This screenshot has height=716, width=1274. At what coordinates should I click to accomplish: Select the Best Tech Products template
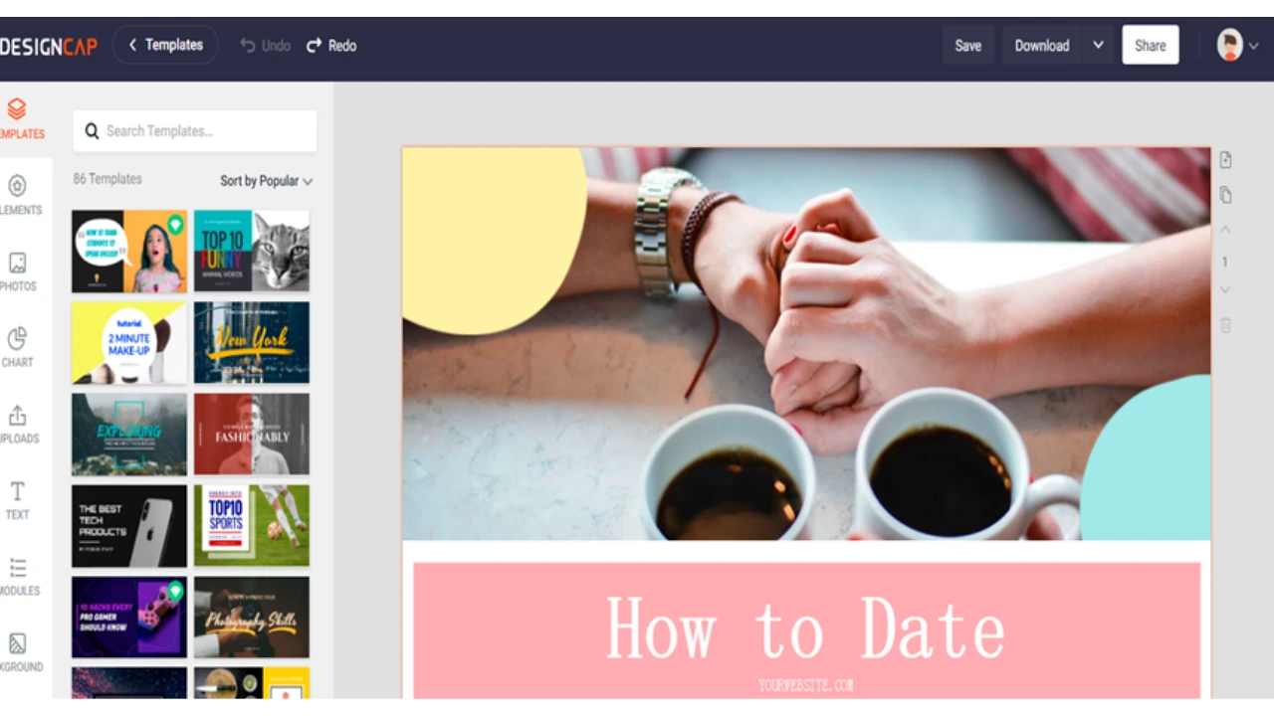129,525
